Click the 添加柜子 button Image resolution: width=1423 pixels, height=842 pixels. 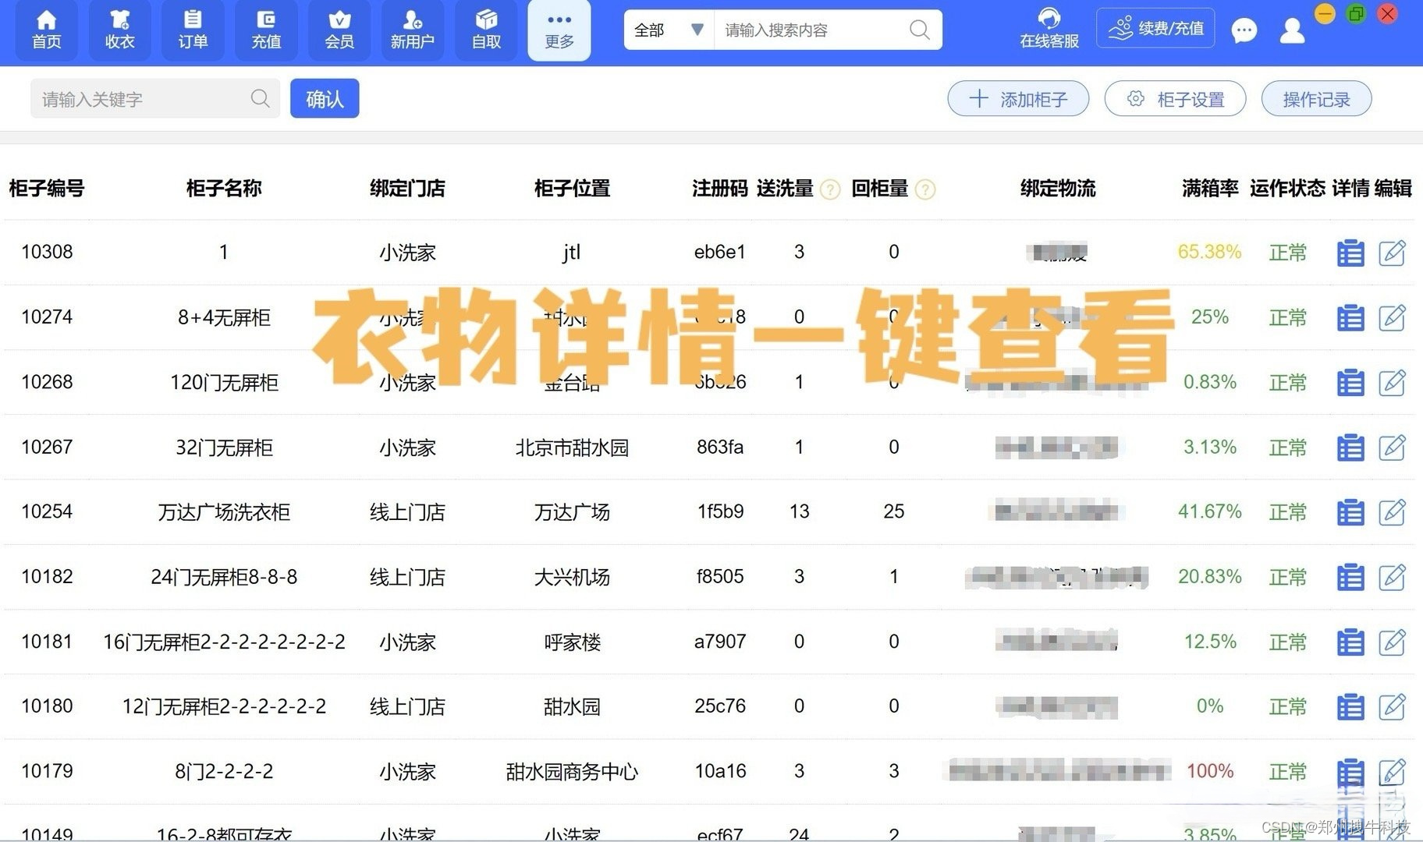[1018, 99]
